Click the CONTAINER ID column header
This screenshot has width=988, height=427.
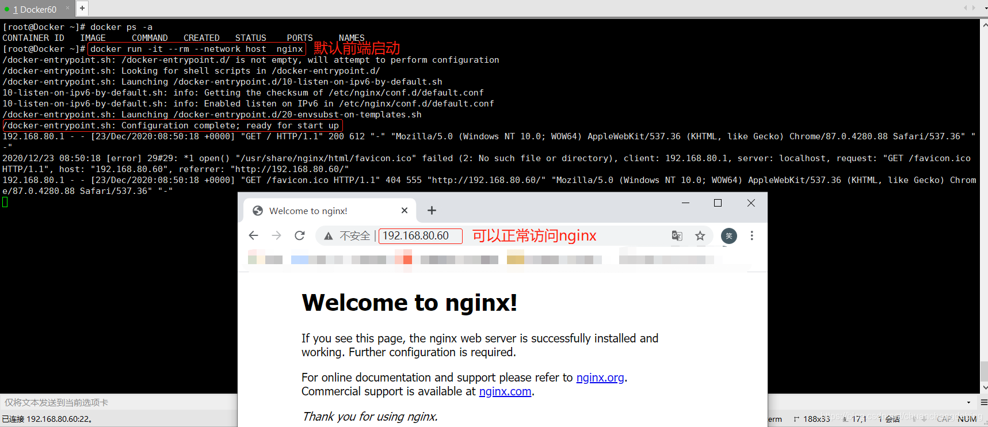point(33,38)
